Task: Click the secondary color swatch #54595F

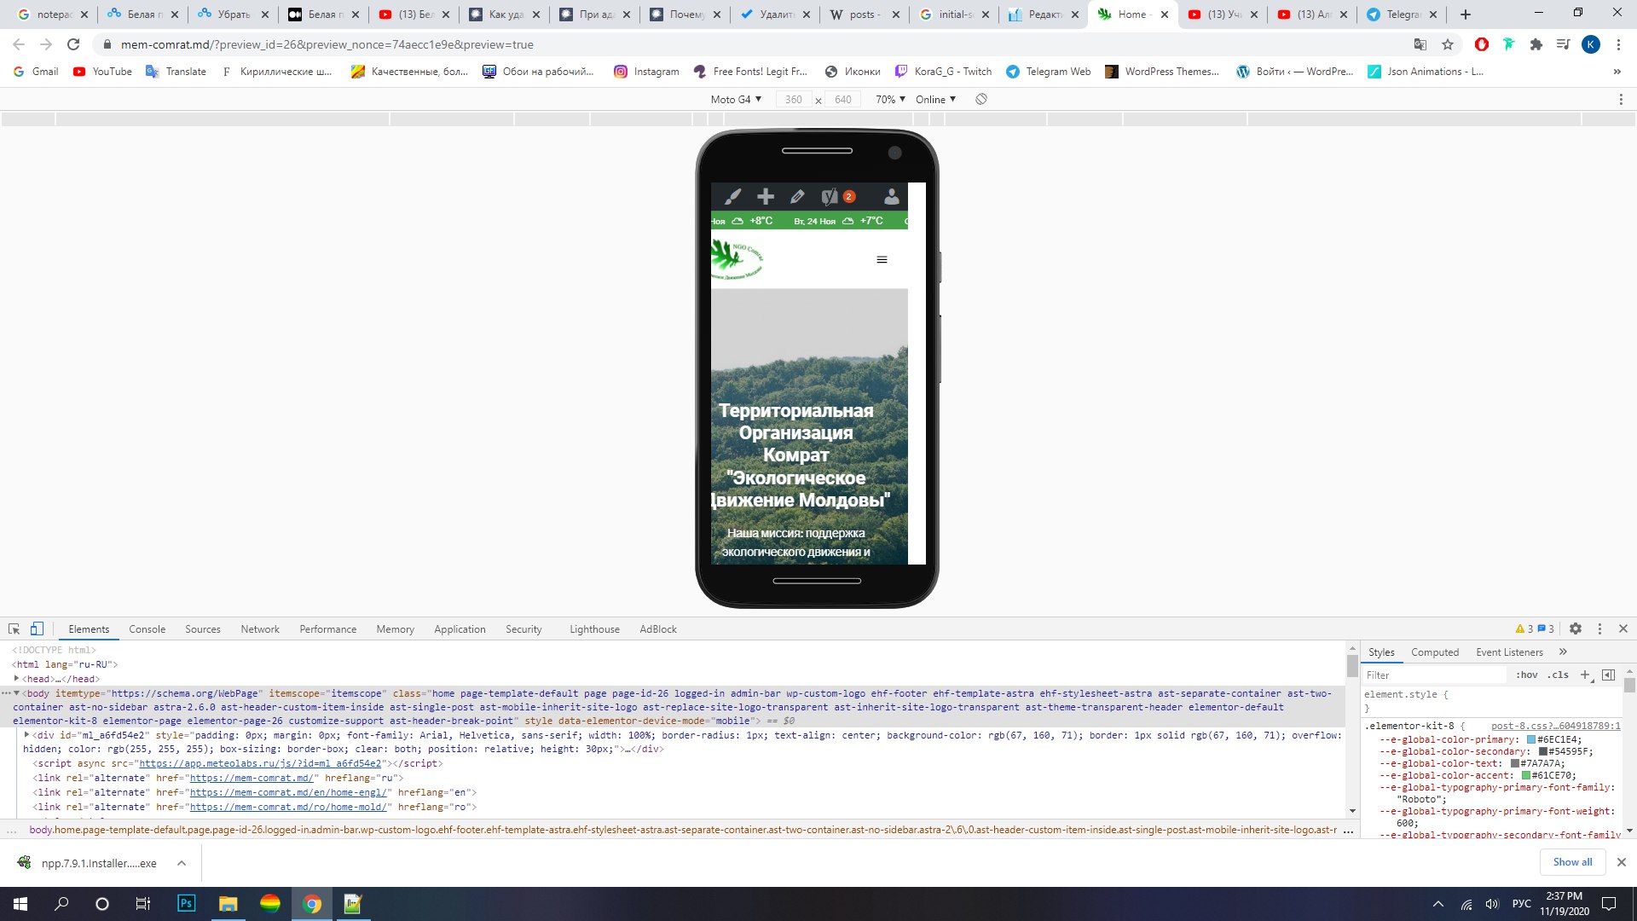Action: [1542, 751]
